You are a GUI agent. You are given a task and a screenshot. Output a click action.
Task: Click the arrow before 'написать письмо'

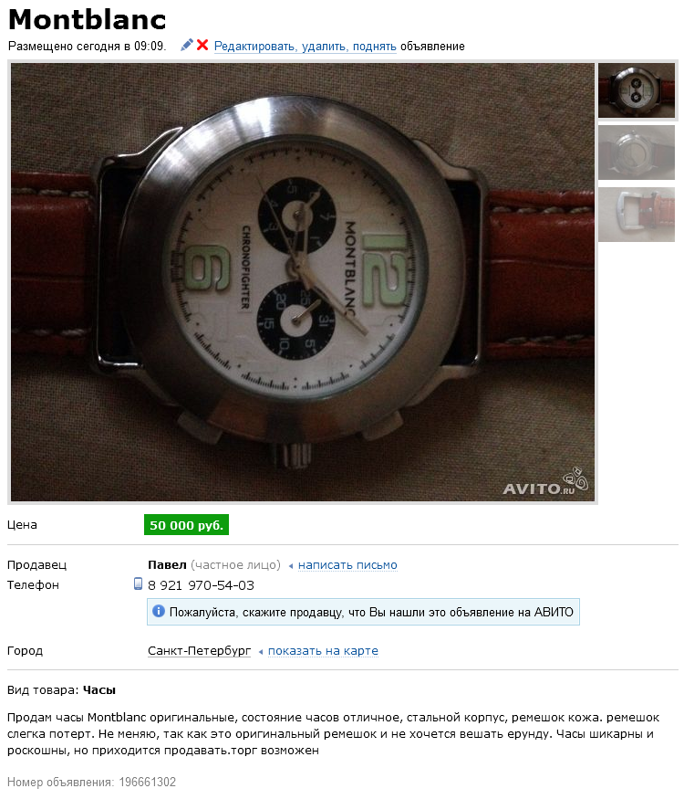coord(291,566)
